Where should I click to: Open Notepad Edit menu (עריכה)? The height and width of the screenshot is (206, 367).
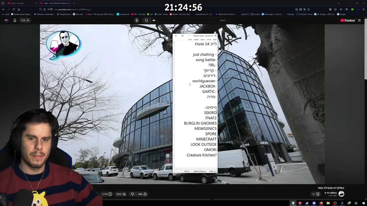(209, 39)
